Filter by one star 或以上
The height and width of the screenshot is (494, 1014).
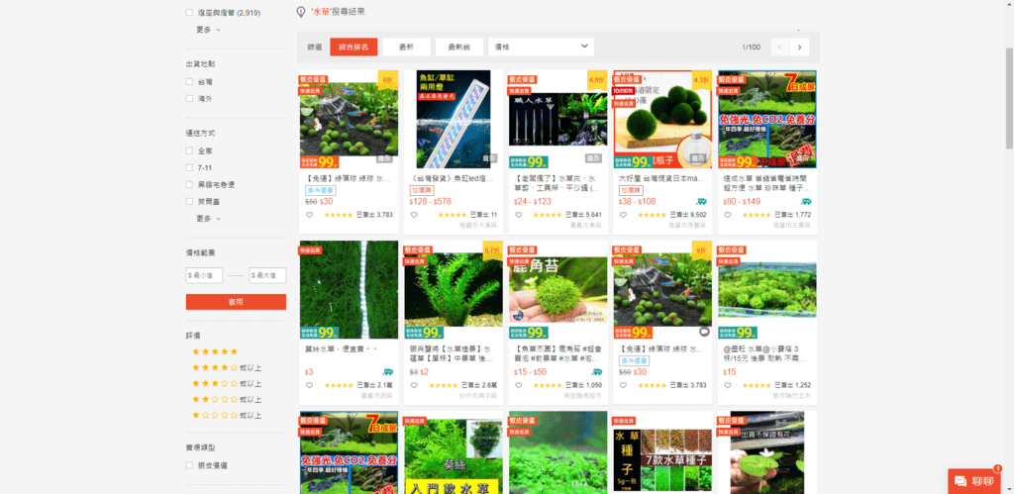[227, 415]
